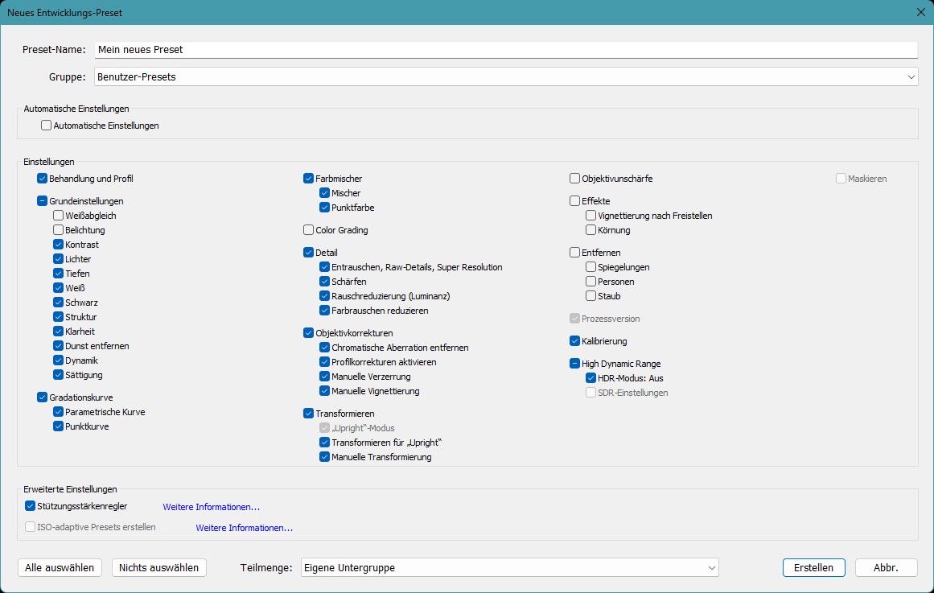The width and height of the screenshot is (934, 593).
Task: Uncheck Chromatische Aberration entfernen
Action: click(325, 347)
